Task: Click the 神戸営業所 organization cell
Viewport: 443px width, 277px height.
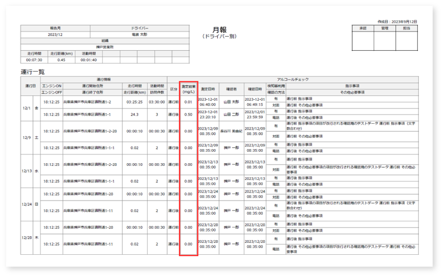Action: (x=105, y=47)
